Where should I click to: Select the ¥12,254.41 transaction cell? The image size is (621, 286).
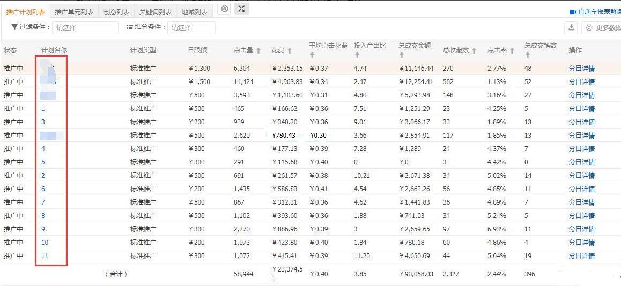[x=416, y=82]
